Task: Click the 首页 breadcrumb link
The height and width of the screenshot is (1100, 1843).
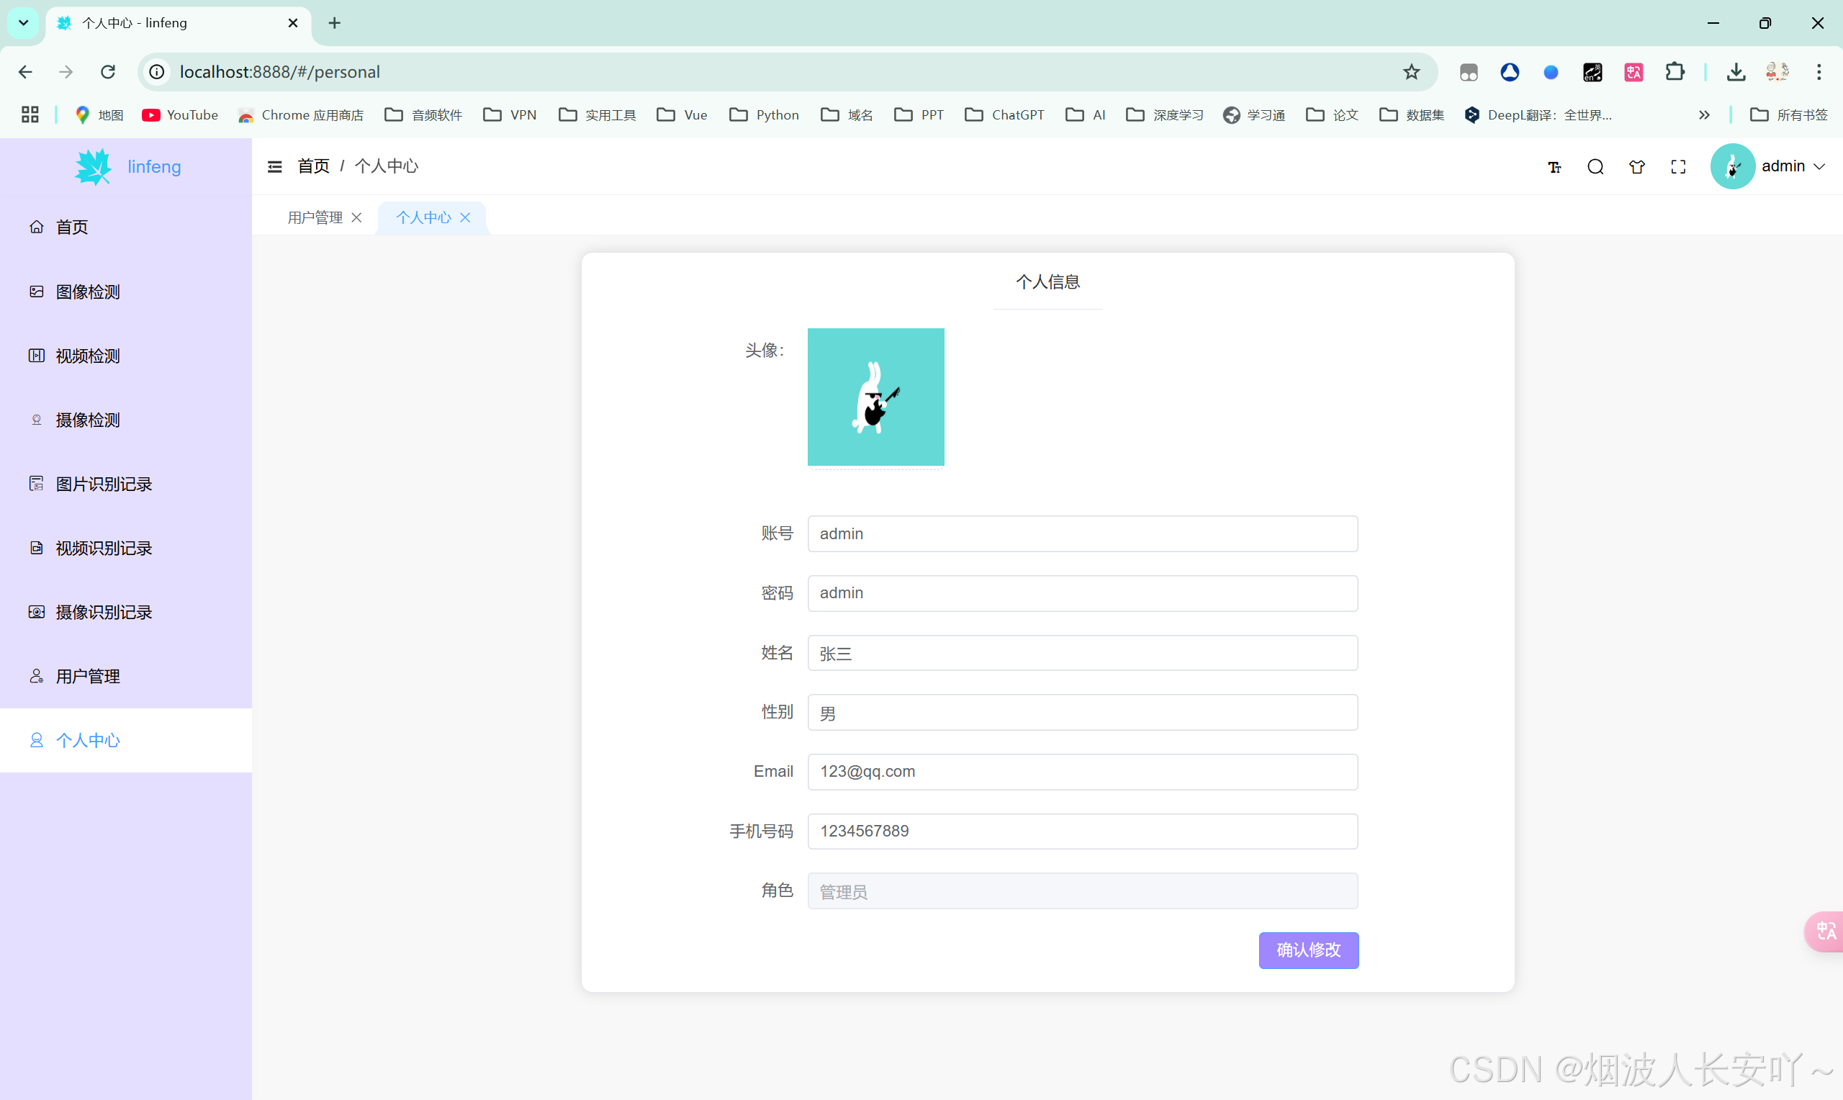Action: [x=312, y=166]
